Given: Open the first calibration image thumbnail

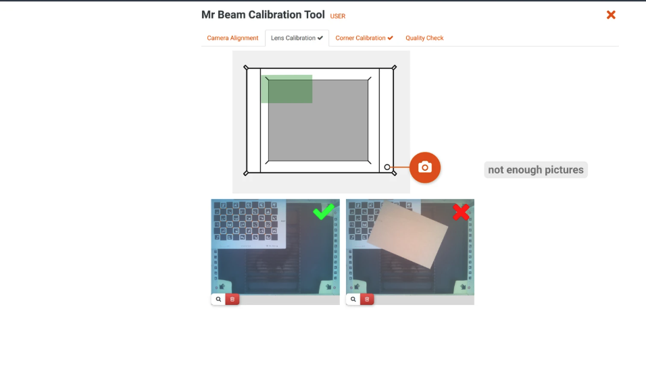Looking at the screenshot, I should [275, 246].
